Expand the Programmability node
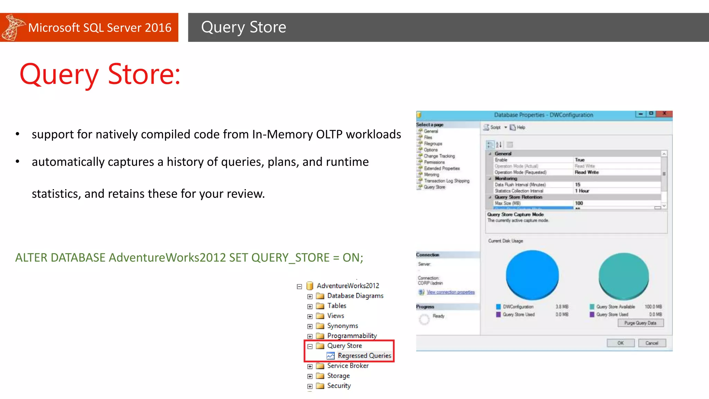Viewport: 709px width, 399px height. point(310,337)
